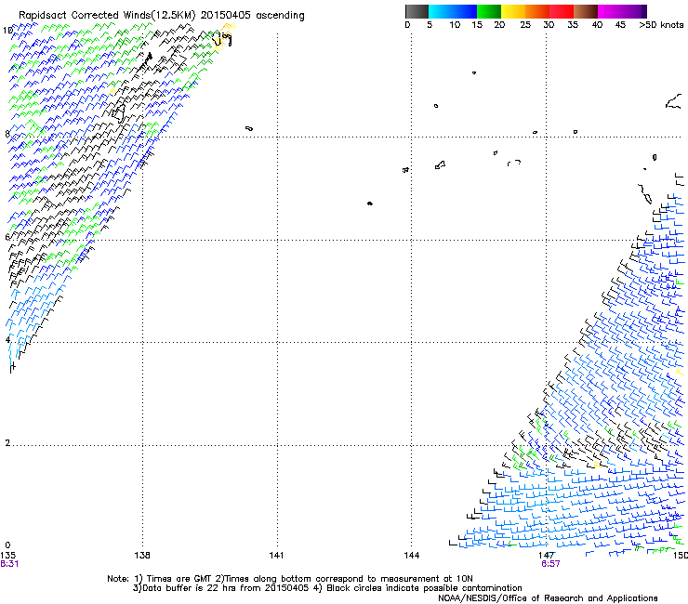Click the 'NOAA/NESDIS/Office of Research and Applications' credit
The height and width of the screenshot is (604, 688).
pyautogui.click(x=548, y=598)
